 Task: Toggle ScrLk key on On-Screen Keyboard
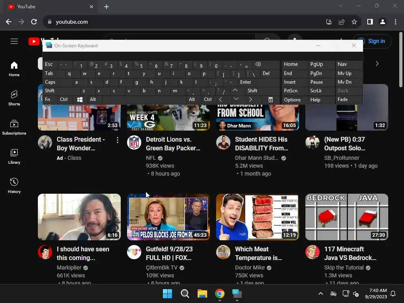point(322,91)
